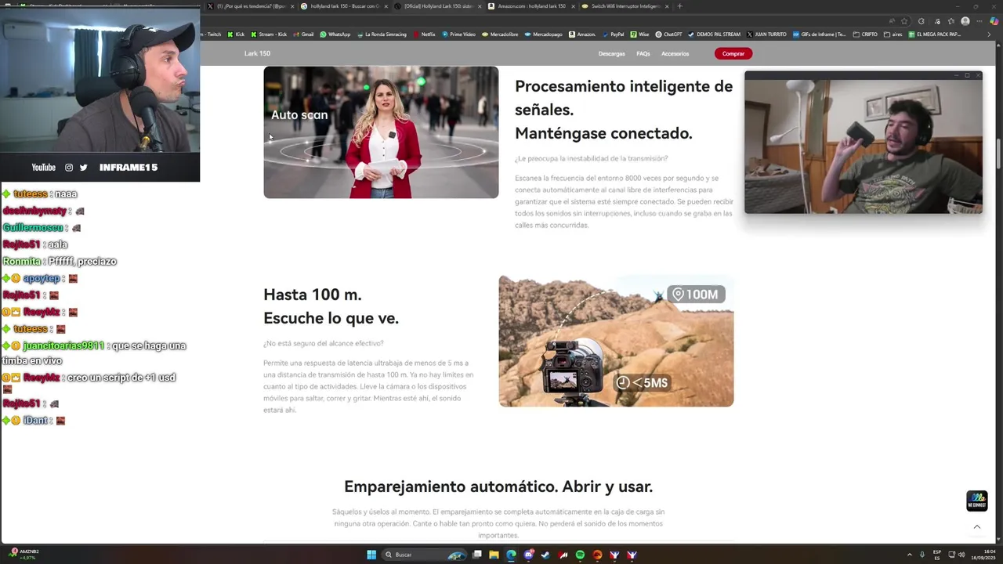Open the GIFs de Inframe bookmark
The width and height of the screenshot is (1003, 564).
(x=820, y=34)
